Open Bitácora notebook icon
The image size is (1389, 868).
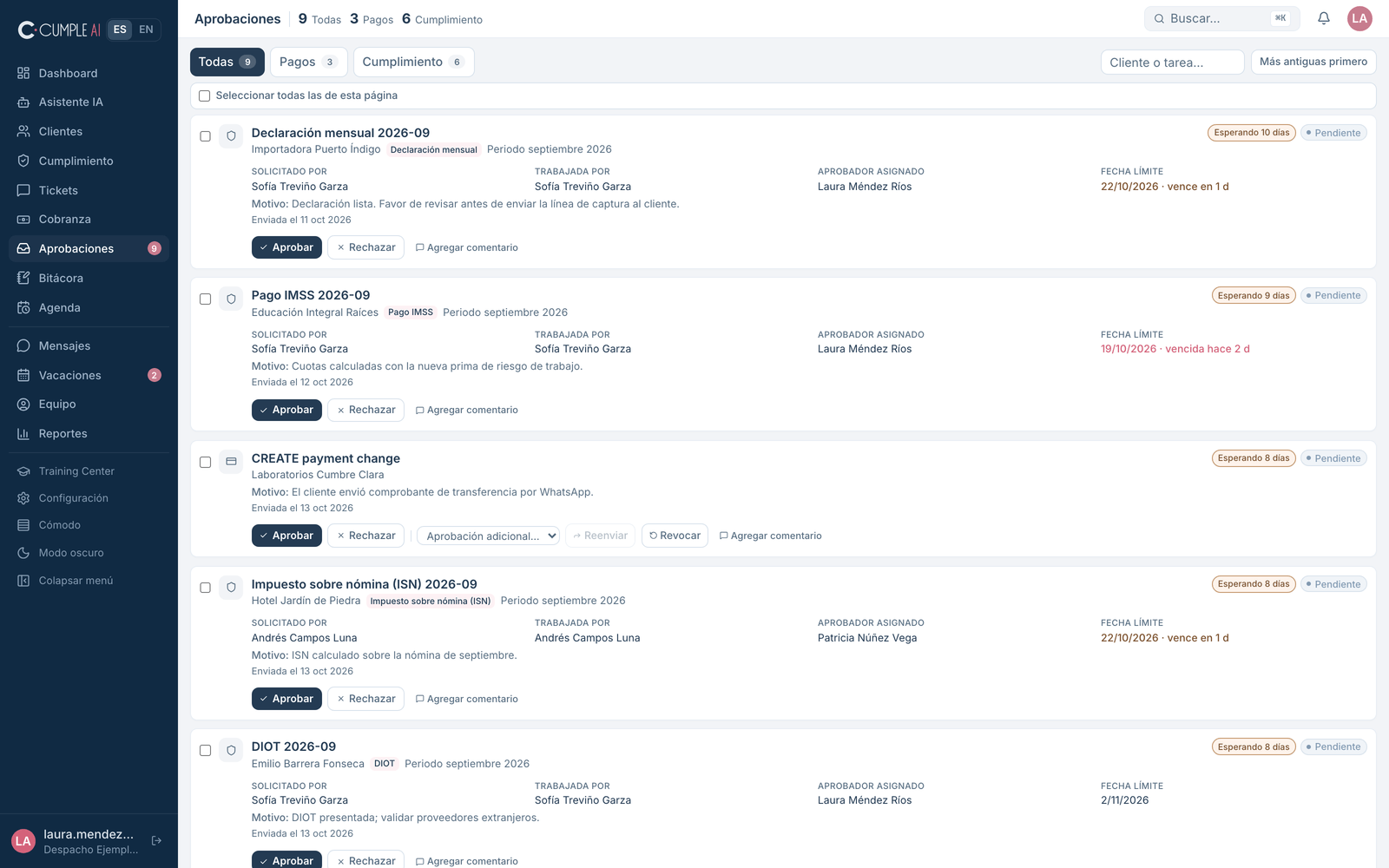pyautogui.click(x=23, y=278)
